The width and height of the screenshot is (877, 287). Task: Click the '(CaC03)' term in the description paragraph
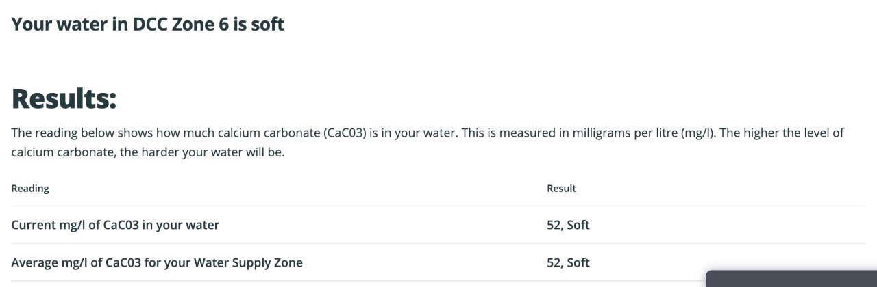coord(344,133)
